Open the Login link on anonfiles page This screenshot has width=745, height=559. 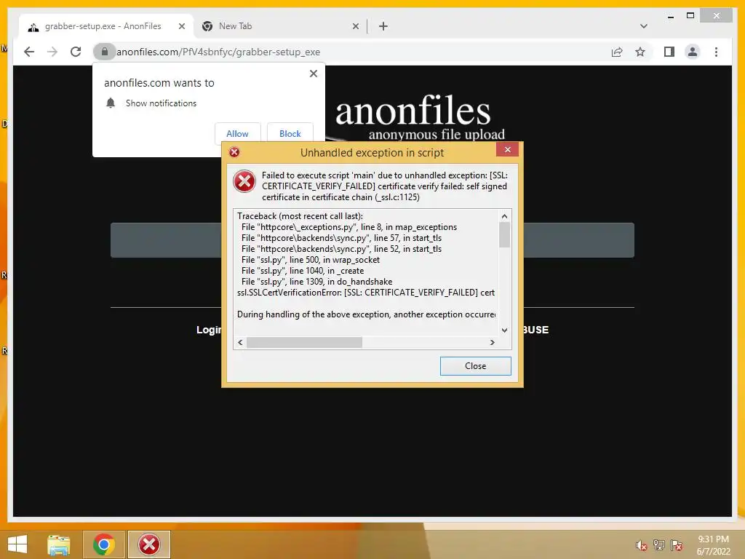click(x=209, y=330)
